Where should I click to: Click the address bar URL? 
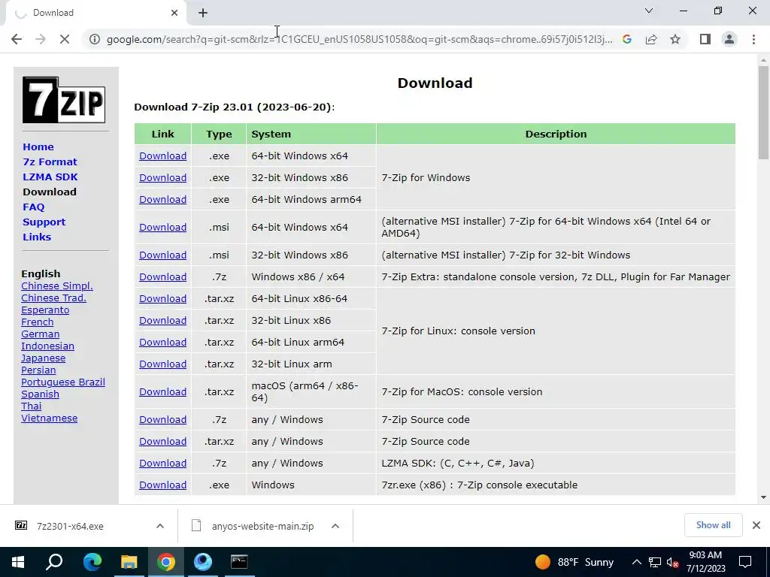pyautogui.click(x=359, y=39)
